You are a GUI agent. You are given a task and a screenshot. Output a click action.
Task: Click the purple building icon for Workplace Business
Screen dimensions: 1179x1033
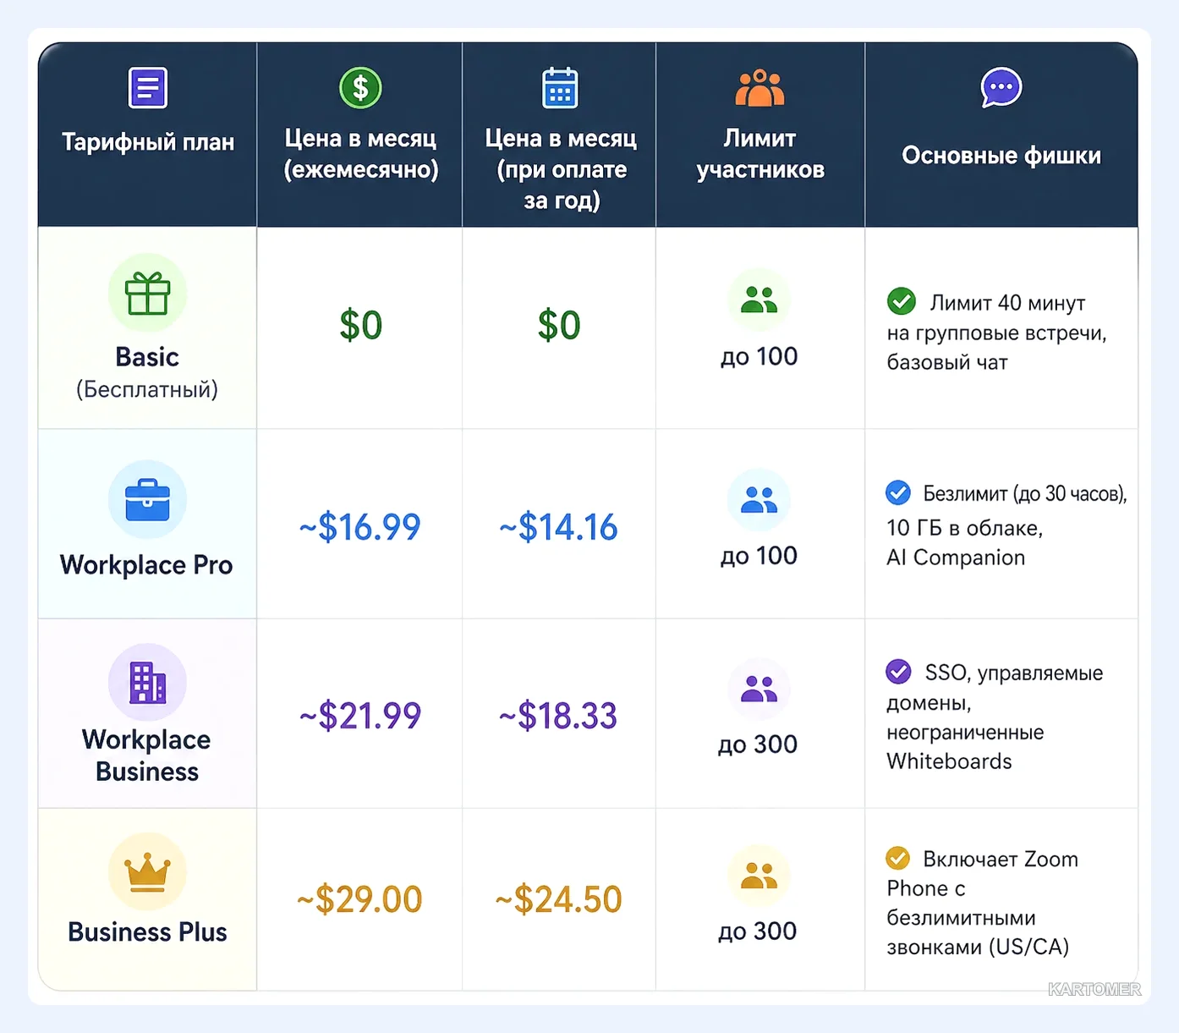click(147, 683)
